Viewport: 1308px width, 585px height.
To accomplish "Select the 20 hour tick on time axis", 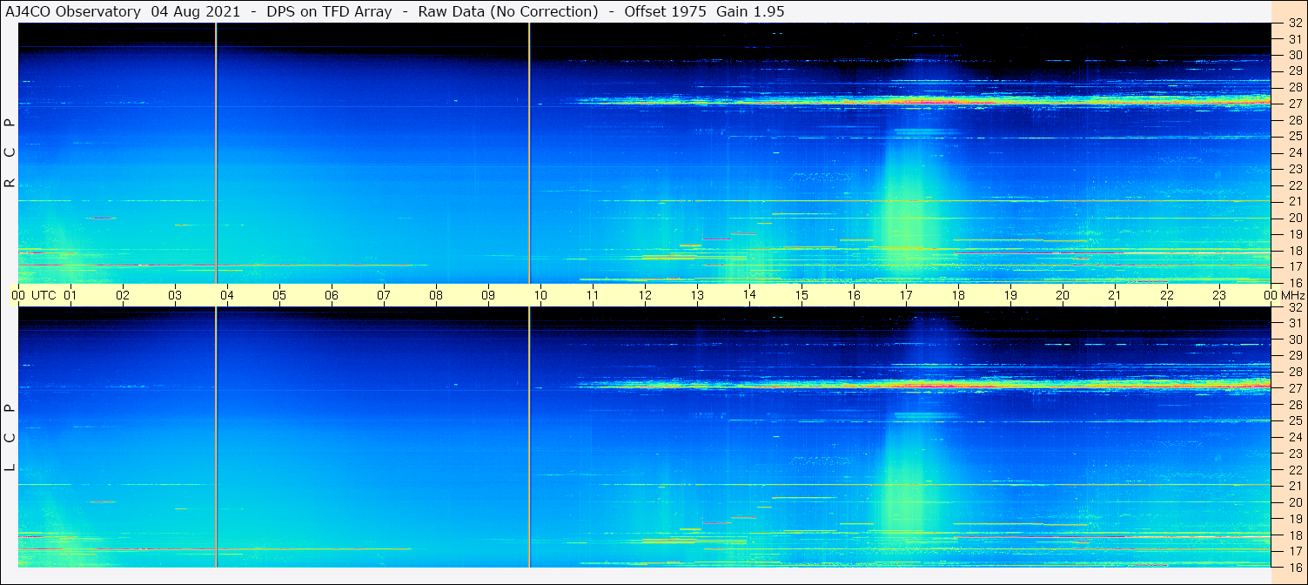I will coord(1063,295).
